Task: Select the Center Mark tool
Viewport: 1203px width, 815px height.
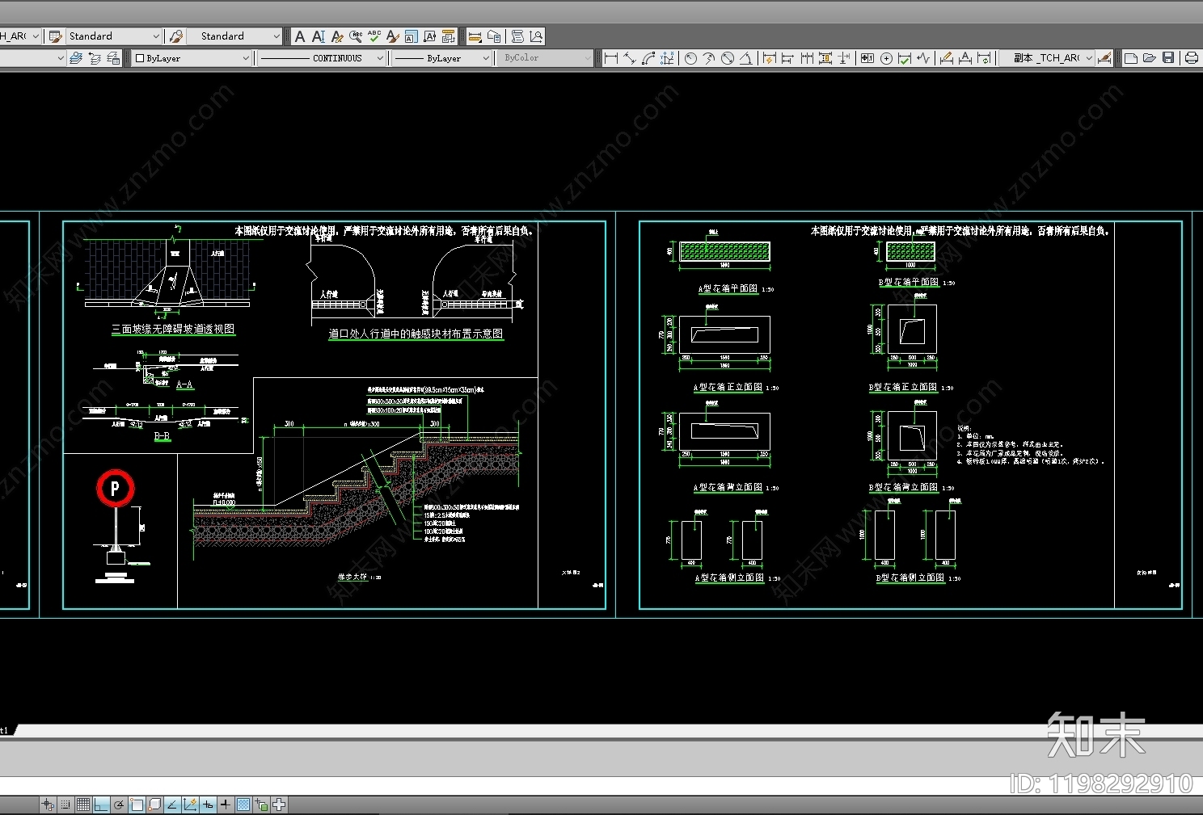Action: (886, 58)
